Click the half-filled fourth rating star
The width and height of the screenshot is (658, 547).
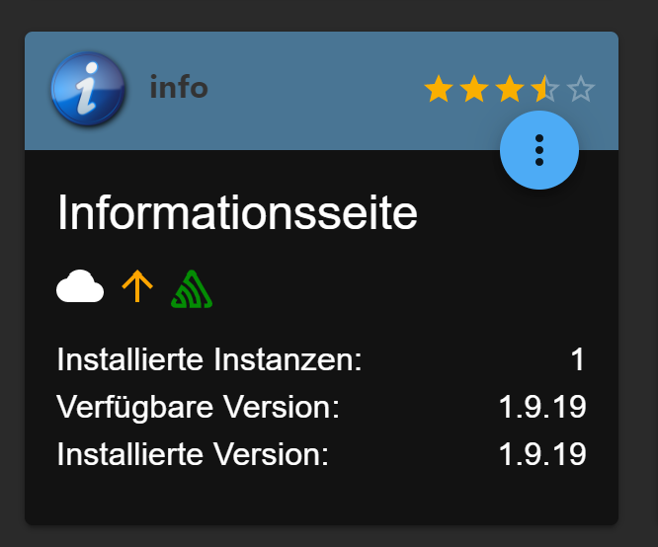544,91
